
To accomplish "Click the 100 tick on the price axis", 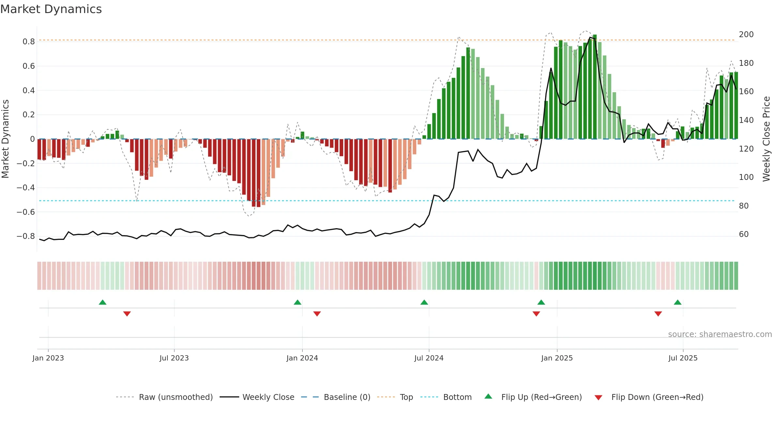I will pyautogui.click(x=746, y=177).
